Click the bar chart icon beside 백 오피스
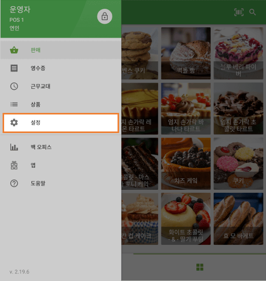 pos(14,147)
